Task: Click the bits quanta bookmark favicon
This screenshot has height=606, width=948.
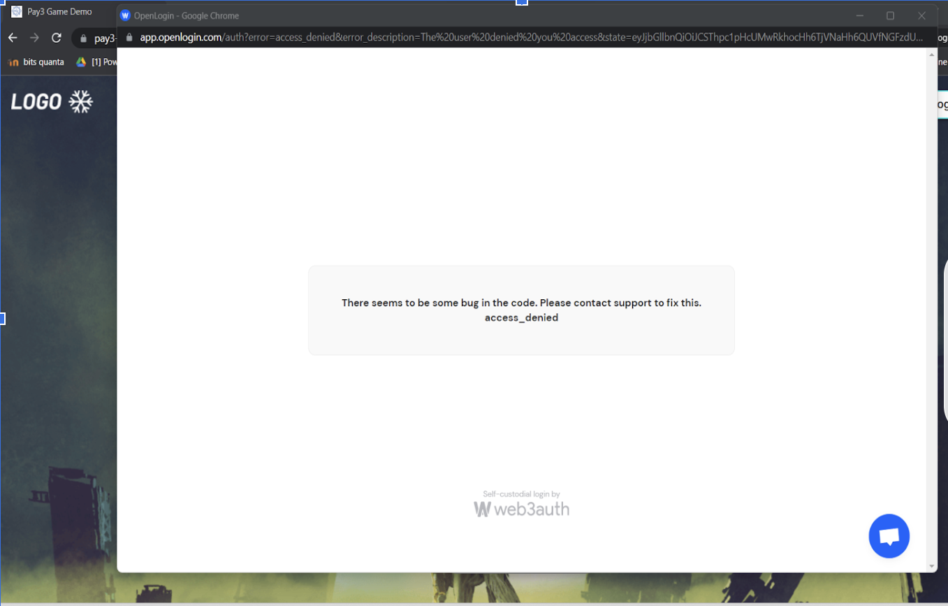Action: 13,62
